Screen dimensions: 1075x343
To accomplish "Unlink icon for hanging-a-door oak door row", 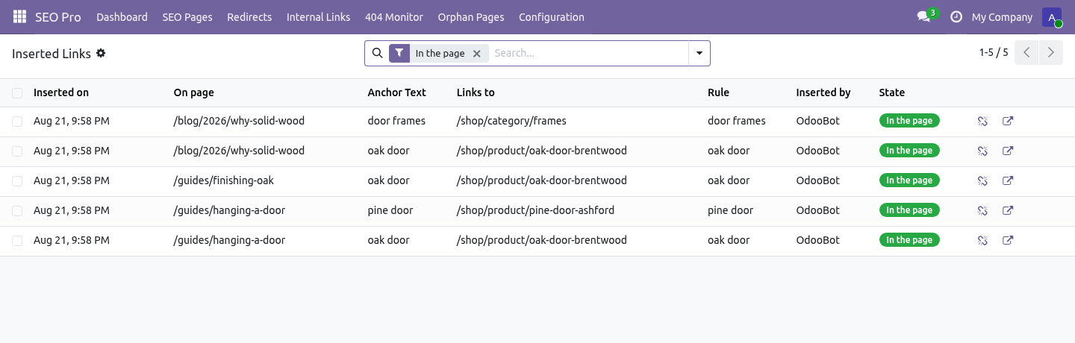I will click(982, 240).
